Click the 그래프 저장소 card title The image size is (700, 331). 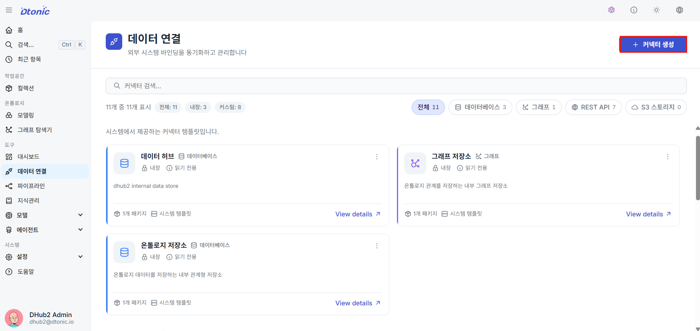451,156
